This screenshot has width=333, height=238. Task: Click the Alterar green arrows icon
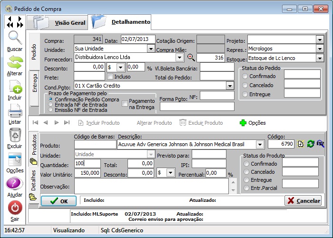(15, 62)
